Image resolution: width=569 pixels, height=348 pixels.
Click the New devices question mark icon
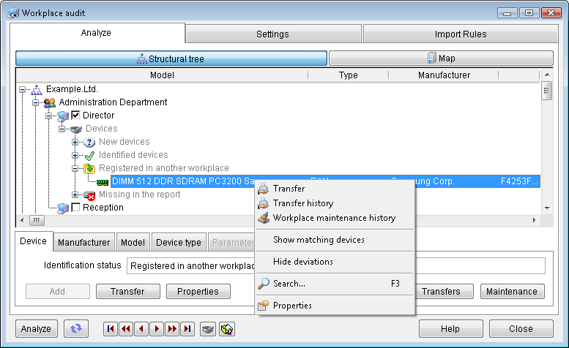coord(89,142)
